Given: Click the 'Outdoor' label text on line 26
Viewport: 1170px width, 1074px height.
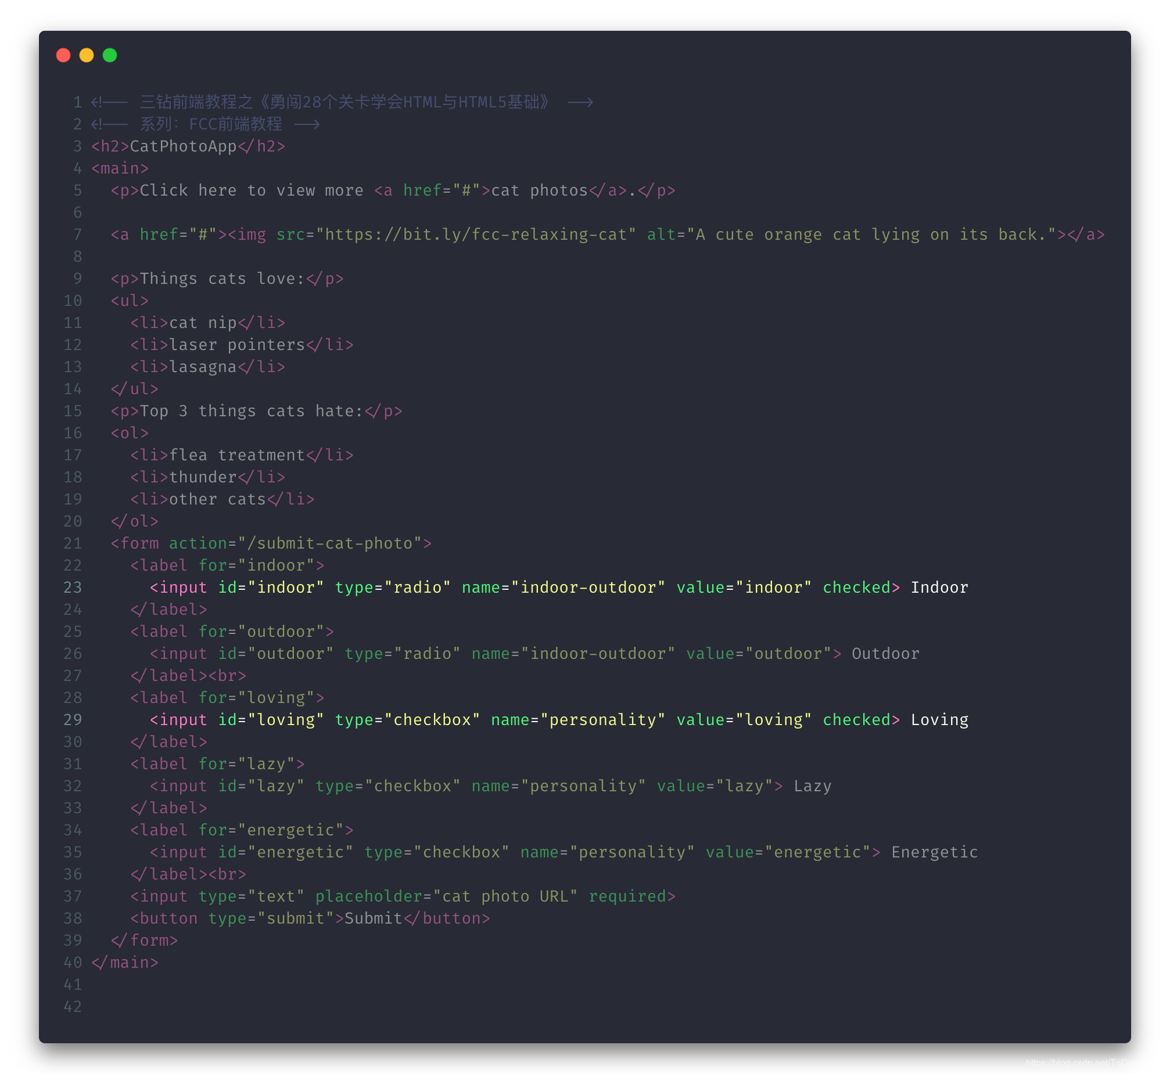Looking at the screenshot, I should tap(886, 654).
